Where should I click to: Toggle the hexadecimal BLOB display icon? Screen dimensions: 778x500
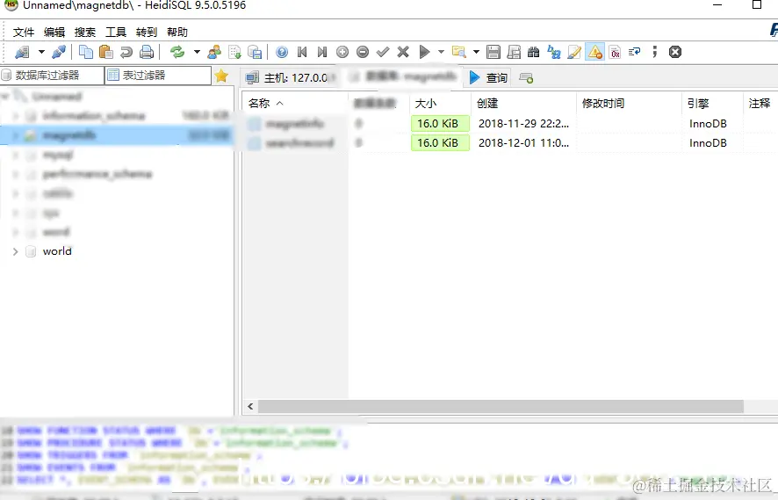coord(616,52)
